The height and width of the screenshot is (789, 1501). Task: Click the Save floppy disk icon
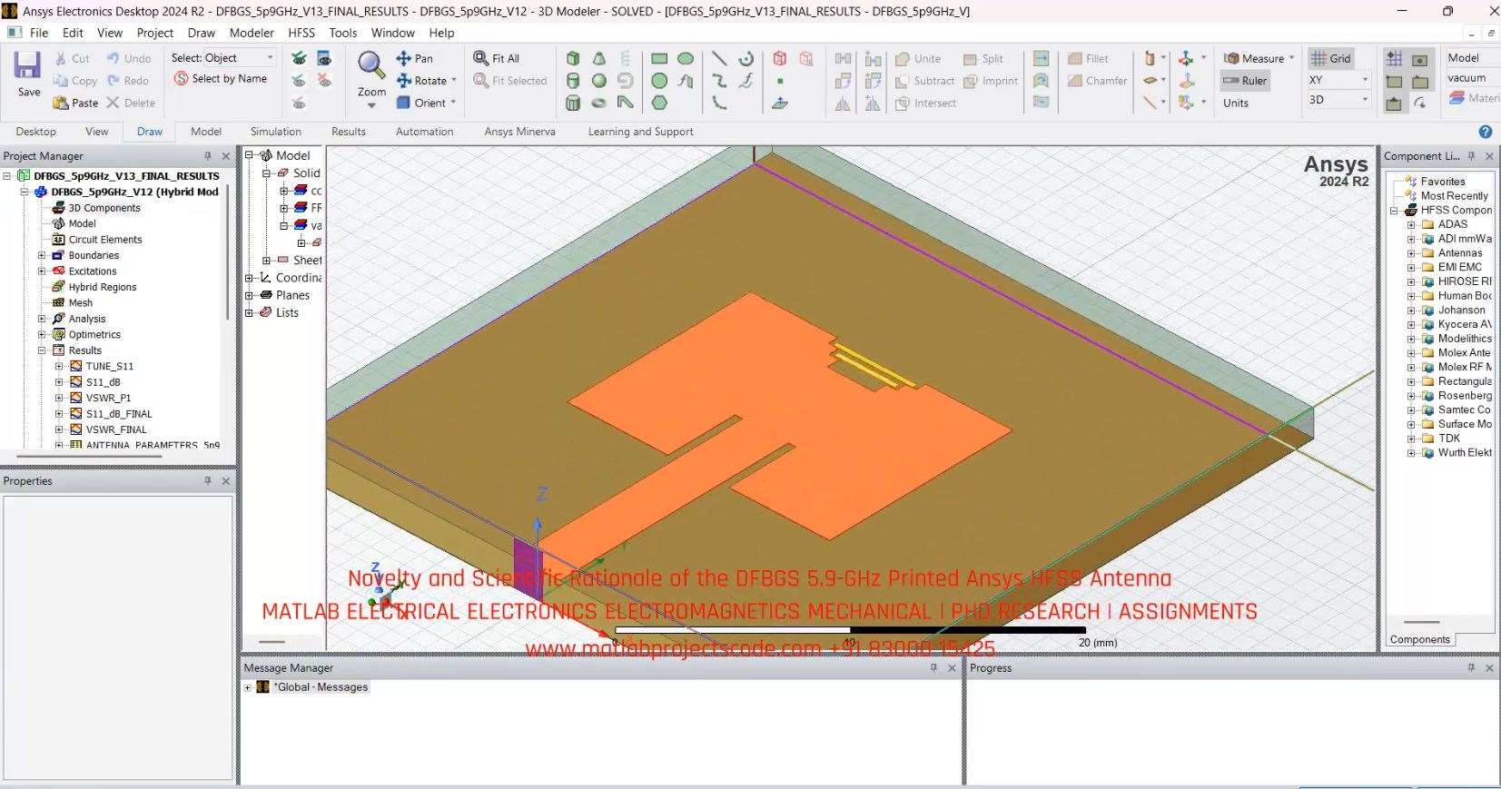pos(27,65)
